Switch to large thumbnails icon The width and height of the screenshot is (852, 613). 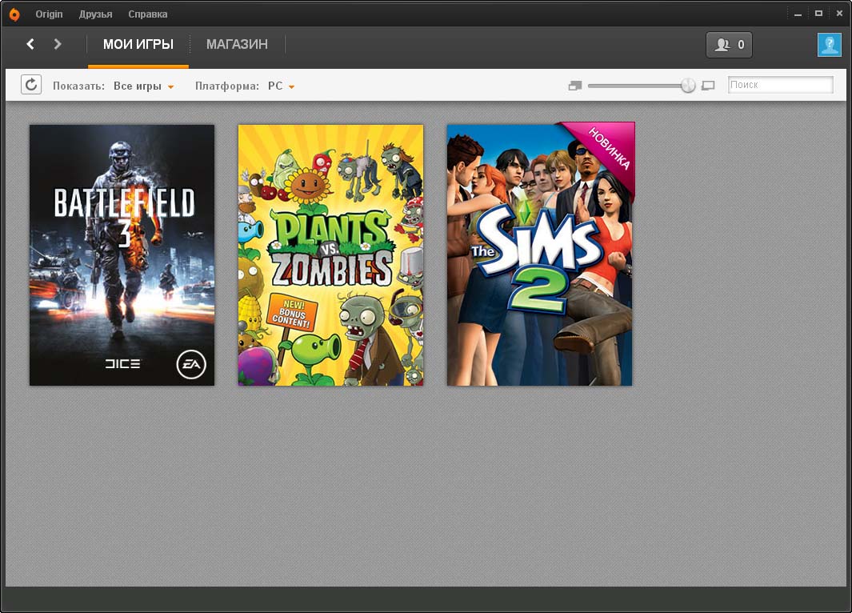pos(708,86)
